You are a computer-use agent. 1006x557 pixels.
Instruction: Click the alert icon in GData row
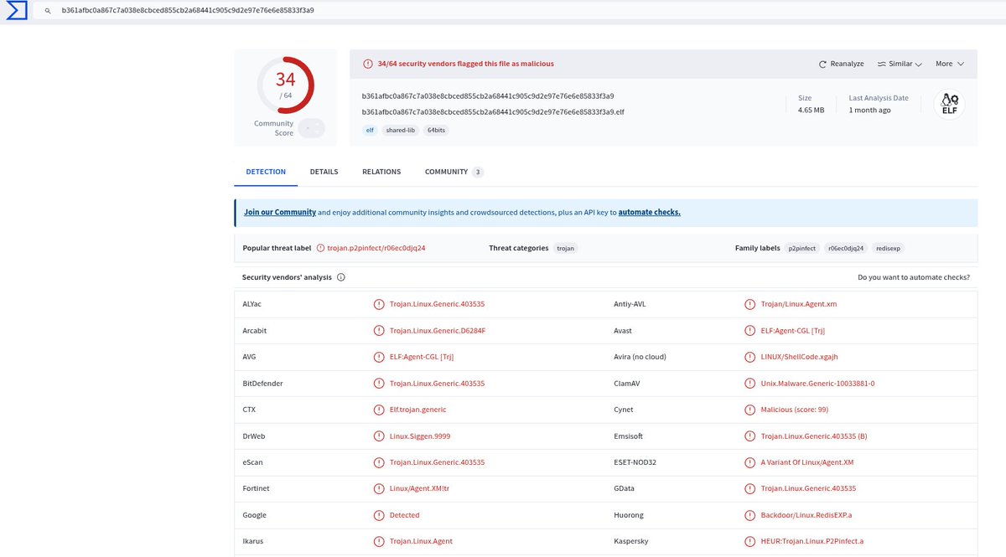click(x=750, y=488)
